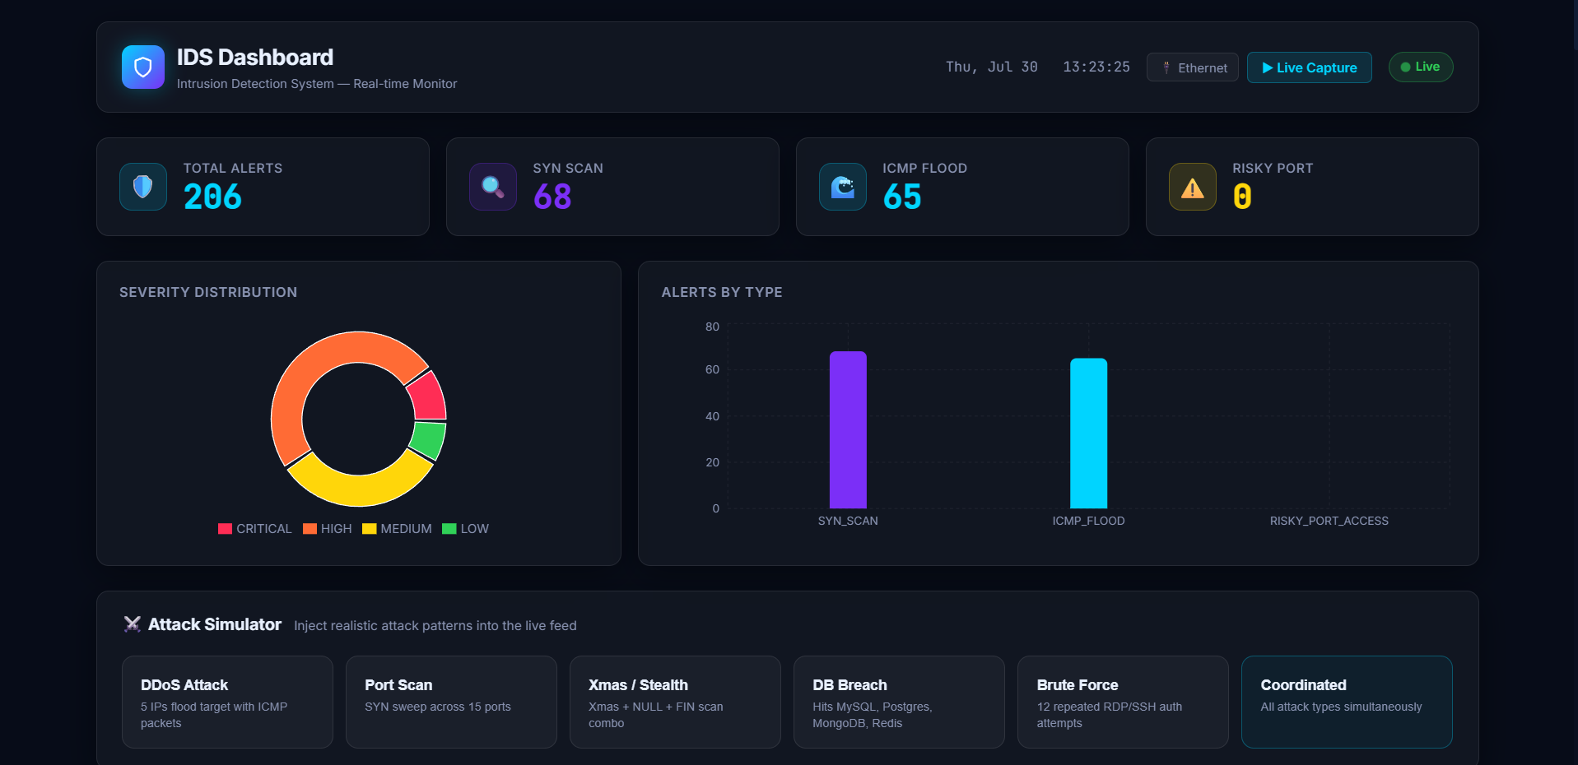This screenshot has width=1578, height=765.
Task: Click the SYN Scan count 68
Action: tap(552, 197)
